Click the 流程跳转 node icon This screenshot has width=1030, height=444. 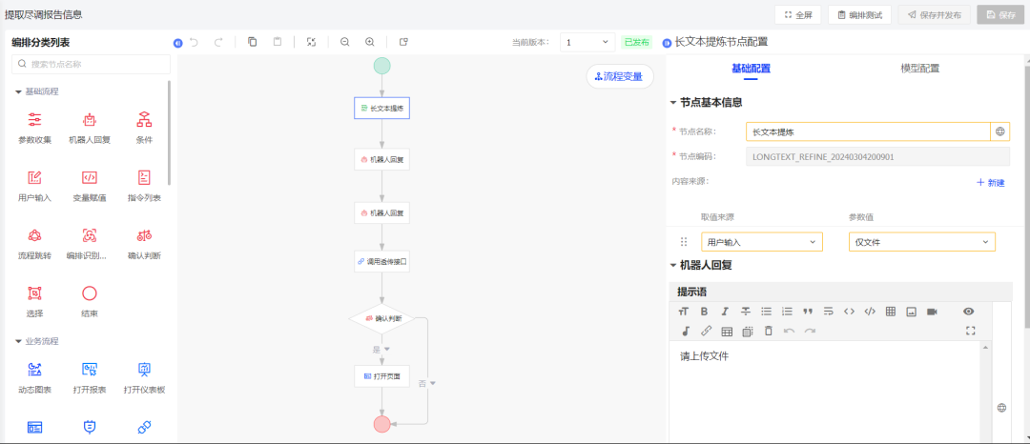[34, 235]
